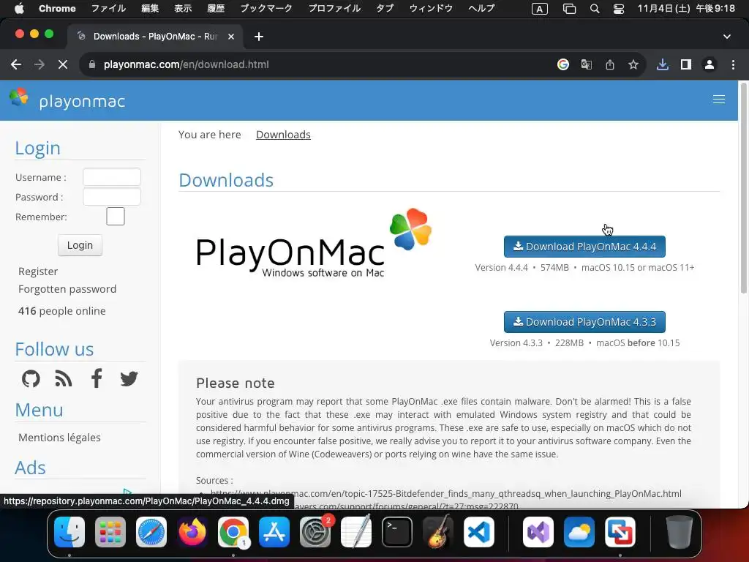The image size is (749, 562).
Task: Open the Register link
Action: [x=38, y=271]
